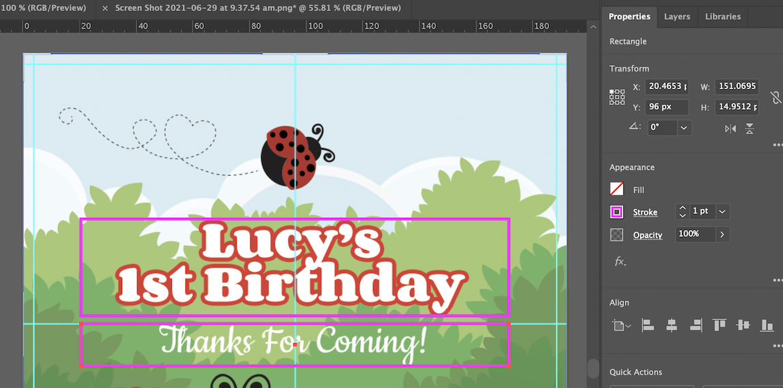Open the stroke weight dropdown
The height and width of the screenshot is (388, 783).
coord(722,211)
